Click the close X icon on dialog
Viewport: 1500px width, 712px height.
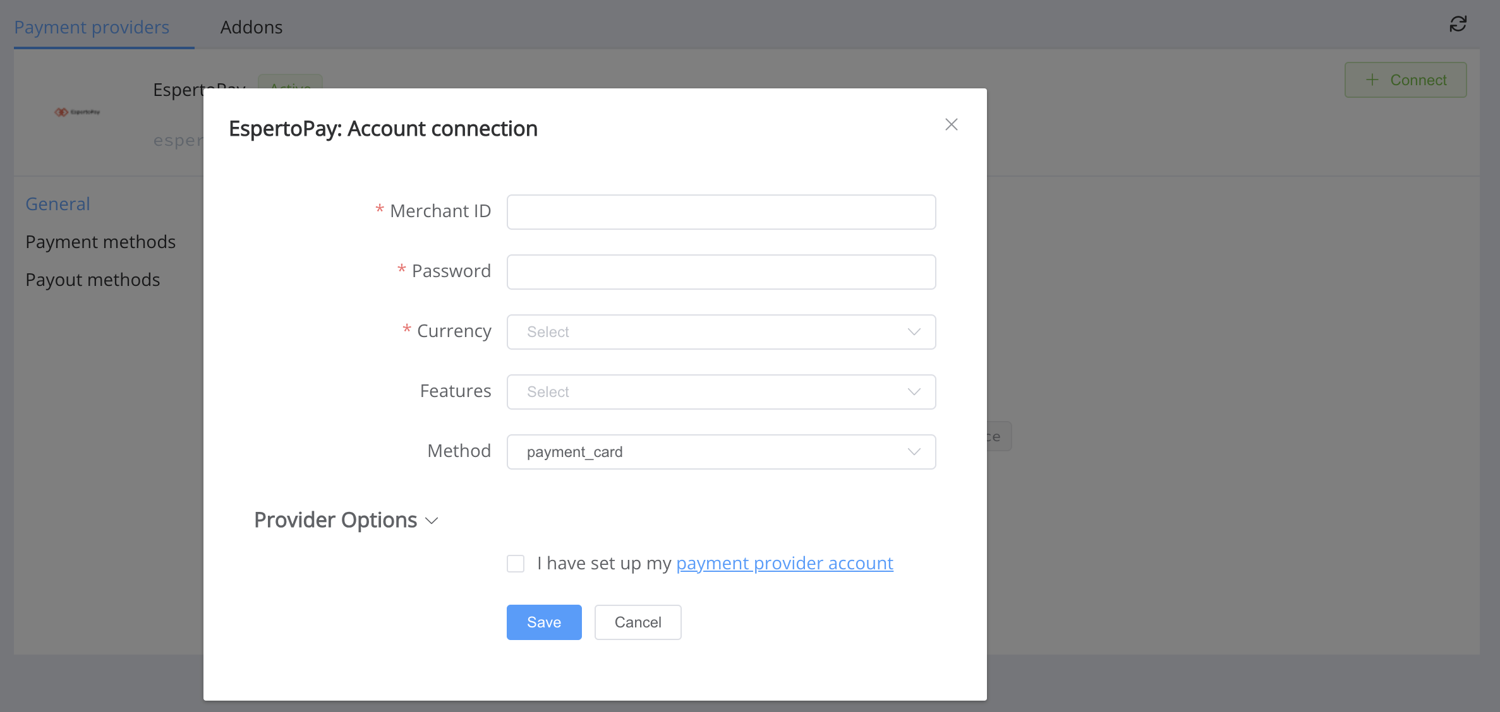pyautogui.click(x=952, y=124)
